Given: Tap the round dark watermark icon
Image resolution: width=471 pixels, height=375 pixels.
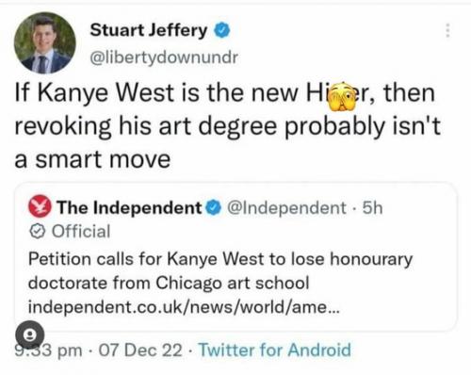Looking at the screenshot, I should click(x=30, y=335).
